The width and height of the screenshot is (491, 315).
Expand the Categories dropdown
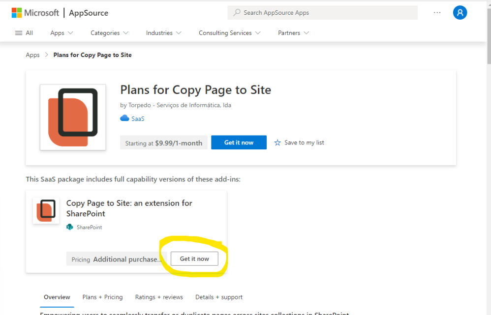point(110,33)
